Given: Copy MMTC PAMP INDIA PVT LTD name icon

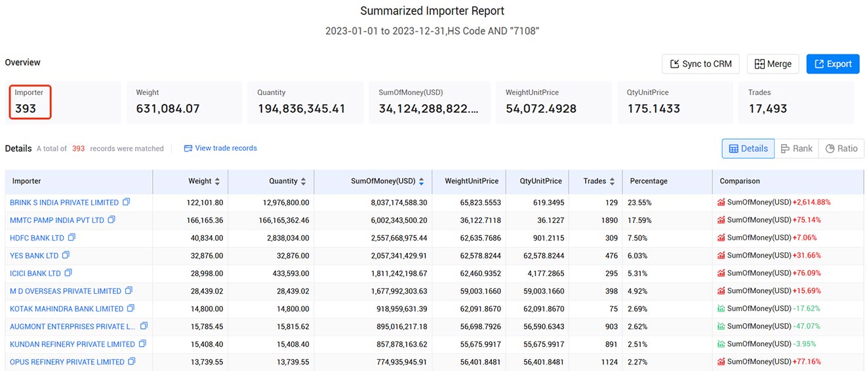Looking at the screenshot, I should 111,220.
